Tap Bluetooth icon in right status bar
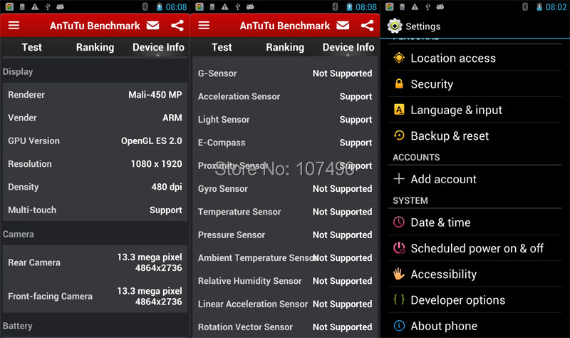 pos(525,6)
